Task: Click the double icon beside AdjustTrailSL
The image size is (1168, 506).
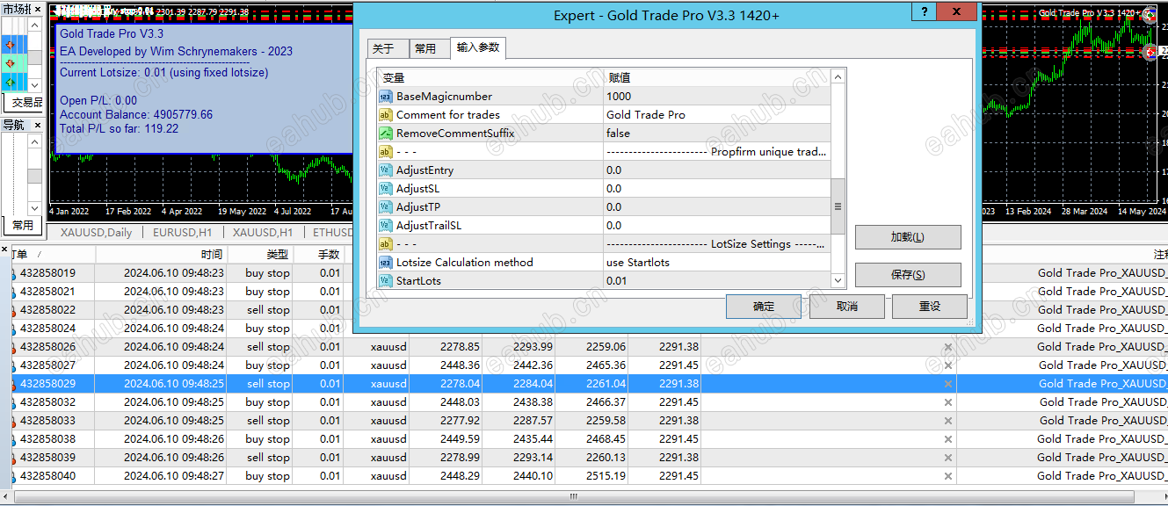Action: [385, 226]
